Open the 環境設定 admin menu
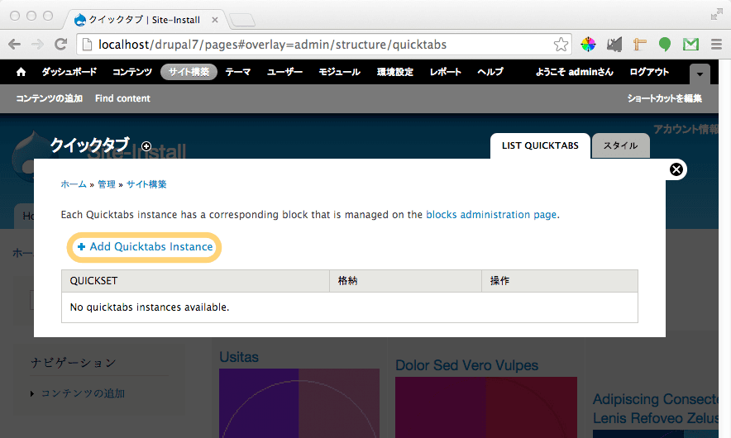Viewport: 731px width, 438px height. pos(395,72)
